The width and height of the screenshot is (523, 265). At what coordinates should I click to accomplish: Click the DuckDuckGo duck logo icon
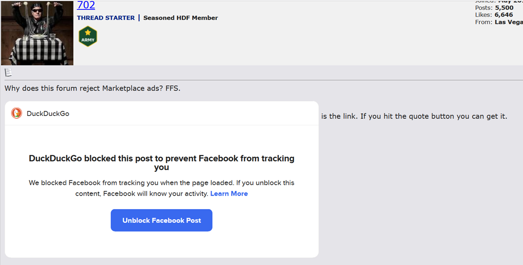17,113
